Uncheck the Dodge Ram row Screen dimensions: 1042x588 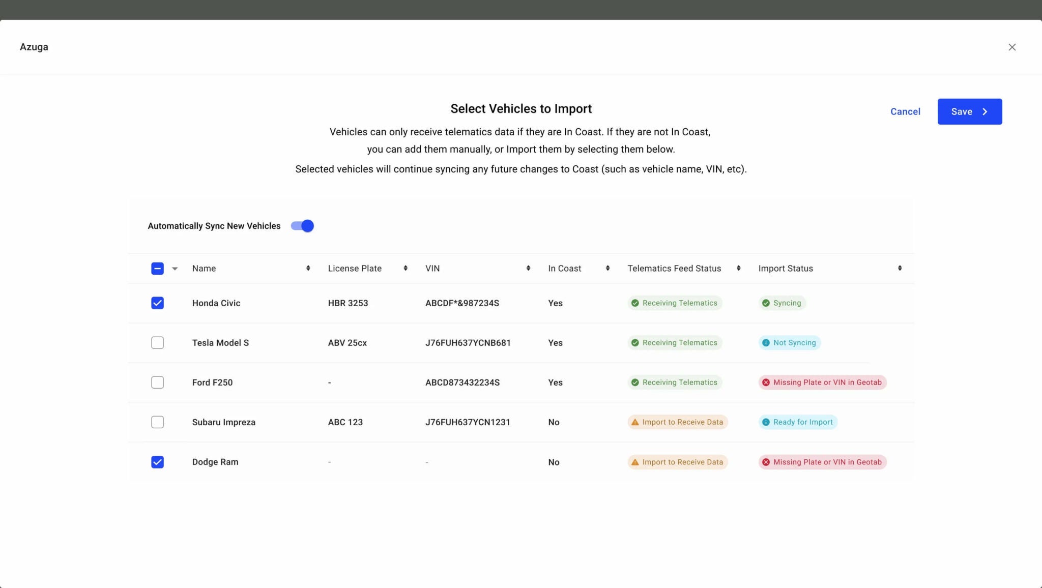[x=157, y=462]
